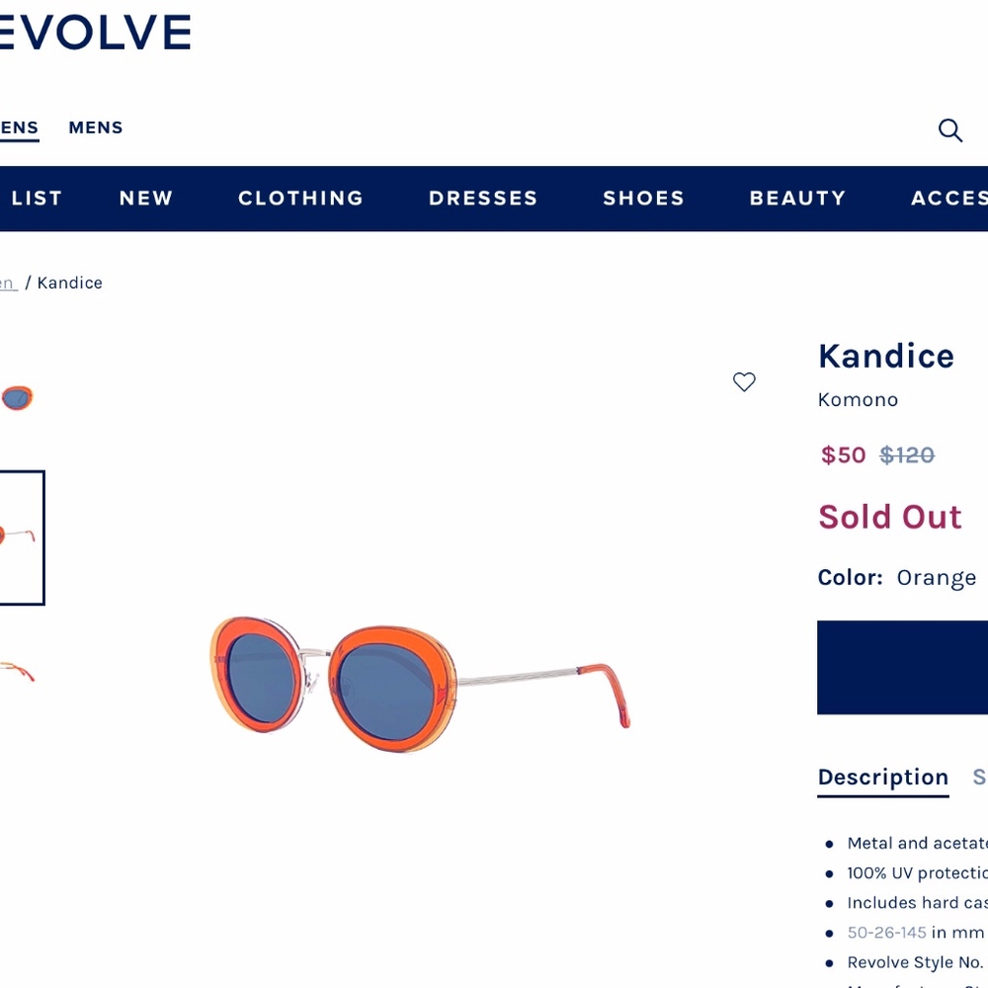The image size is (988, 988).
Task: Click the breadcrumb link before Kandice
Action: [x=8, y=283]
